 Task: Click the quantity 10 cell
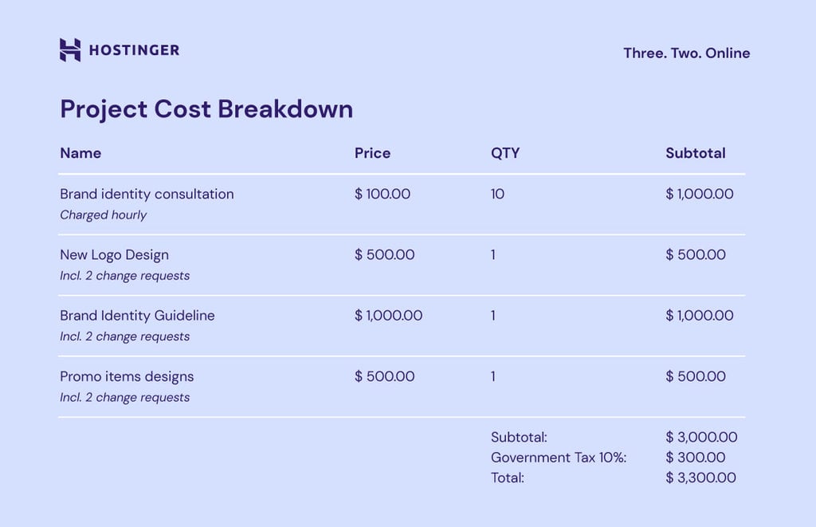497,194
